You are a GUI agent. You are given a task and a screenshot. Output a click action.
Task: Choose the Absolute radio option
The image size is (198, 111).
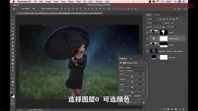133,96
